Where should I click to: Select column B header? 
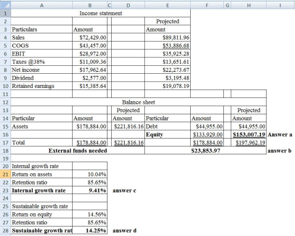pos(90,5)
